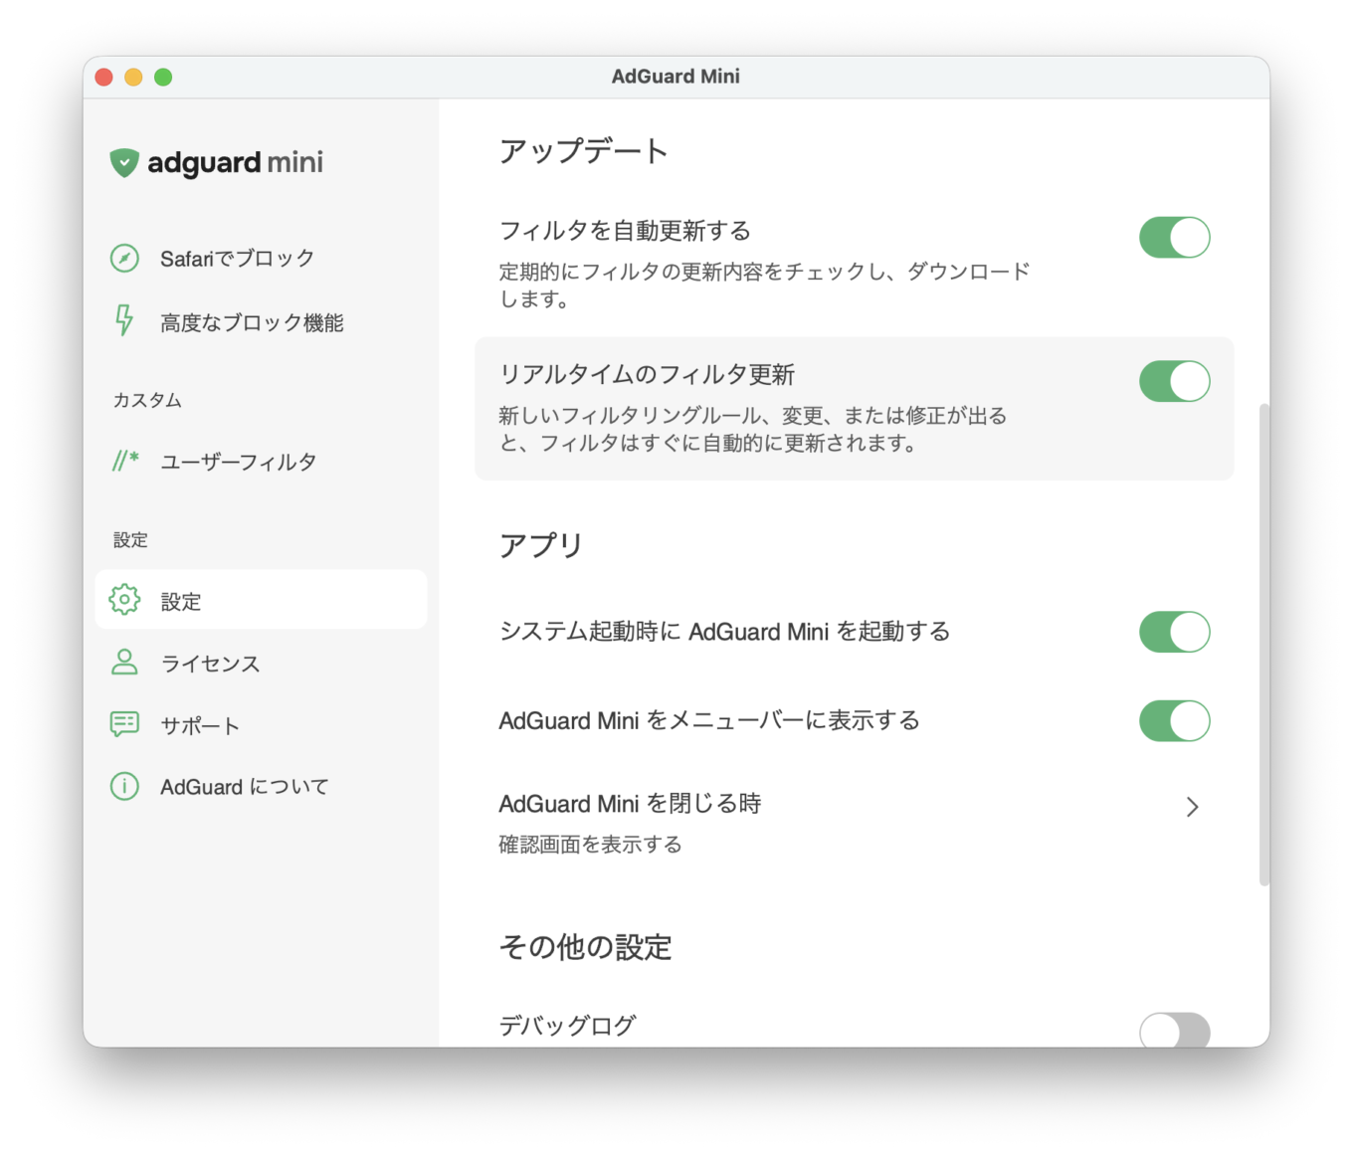1353x1157 pixels.
Task: Disable フィルタを自動更新する
Action: pos(1175,237)
